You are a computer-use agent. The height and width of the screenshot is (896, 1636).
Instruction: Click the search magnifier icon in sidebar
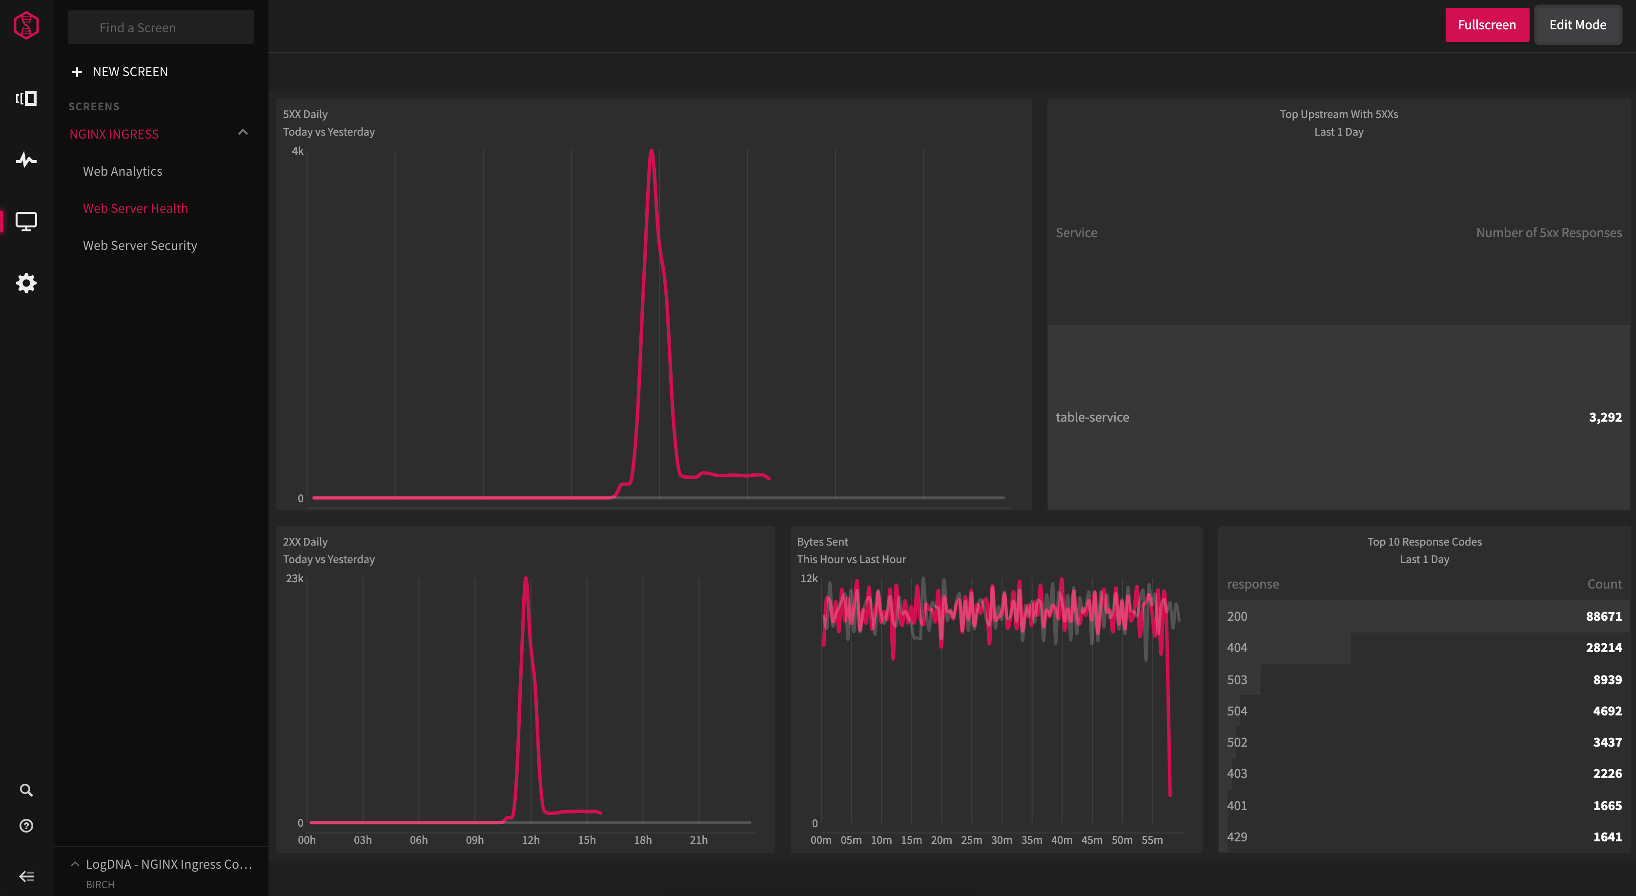click(26, 790)
